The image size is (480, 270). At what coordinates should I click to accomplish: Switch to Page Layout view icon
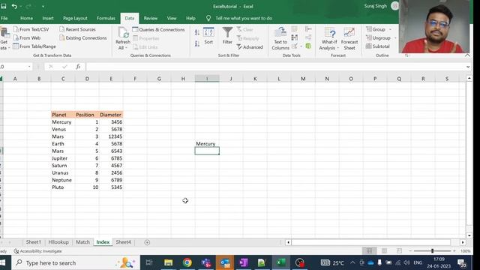(x=384, y=251)
